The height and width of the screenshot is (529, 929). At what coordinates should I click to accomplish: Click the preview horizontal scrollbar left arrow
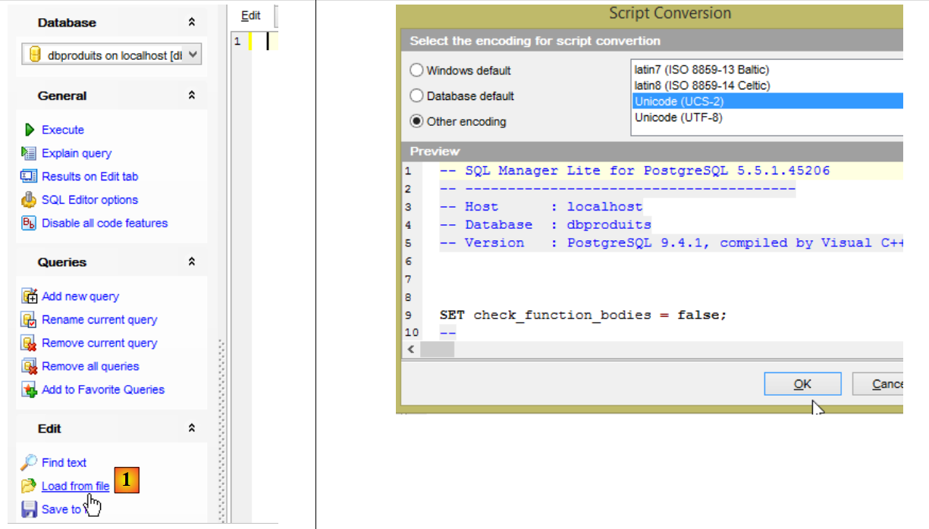tap(411, 349)
